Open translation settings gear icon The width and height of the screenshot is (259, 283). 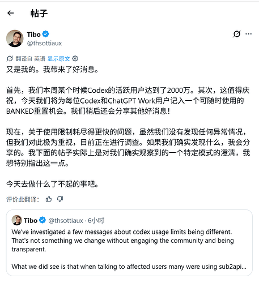(x=75, y=59)
